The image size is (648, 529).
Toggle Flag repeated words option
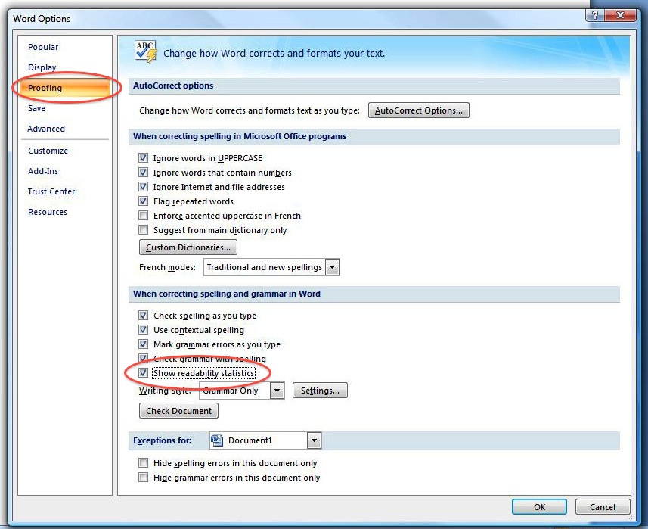(143, 201)
